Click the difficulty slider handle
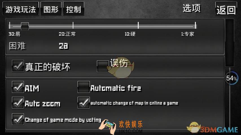This screenshot has width=241, height=135. [25, 26]
